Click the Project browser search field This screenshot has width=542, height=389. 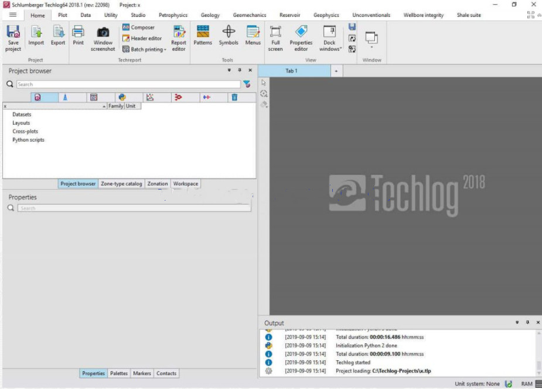[128, 84]
